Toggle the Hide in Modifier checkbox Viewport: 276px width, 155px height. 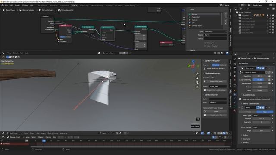(205, 46)
